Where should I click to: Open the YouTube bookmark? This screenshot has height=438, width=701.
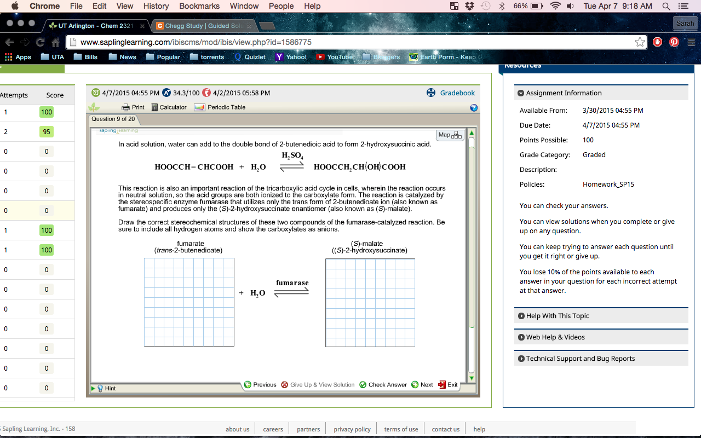coord(335,57)
